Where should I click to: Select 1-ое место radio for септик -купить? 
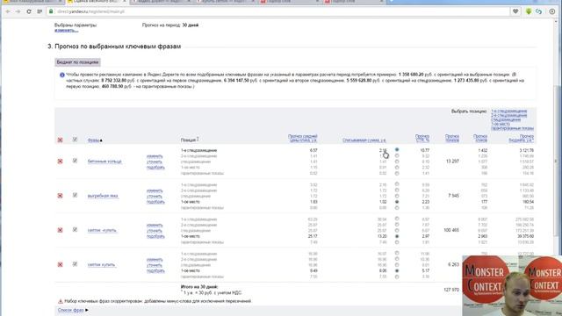(x=397, y=236)
